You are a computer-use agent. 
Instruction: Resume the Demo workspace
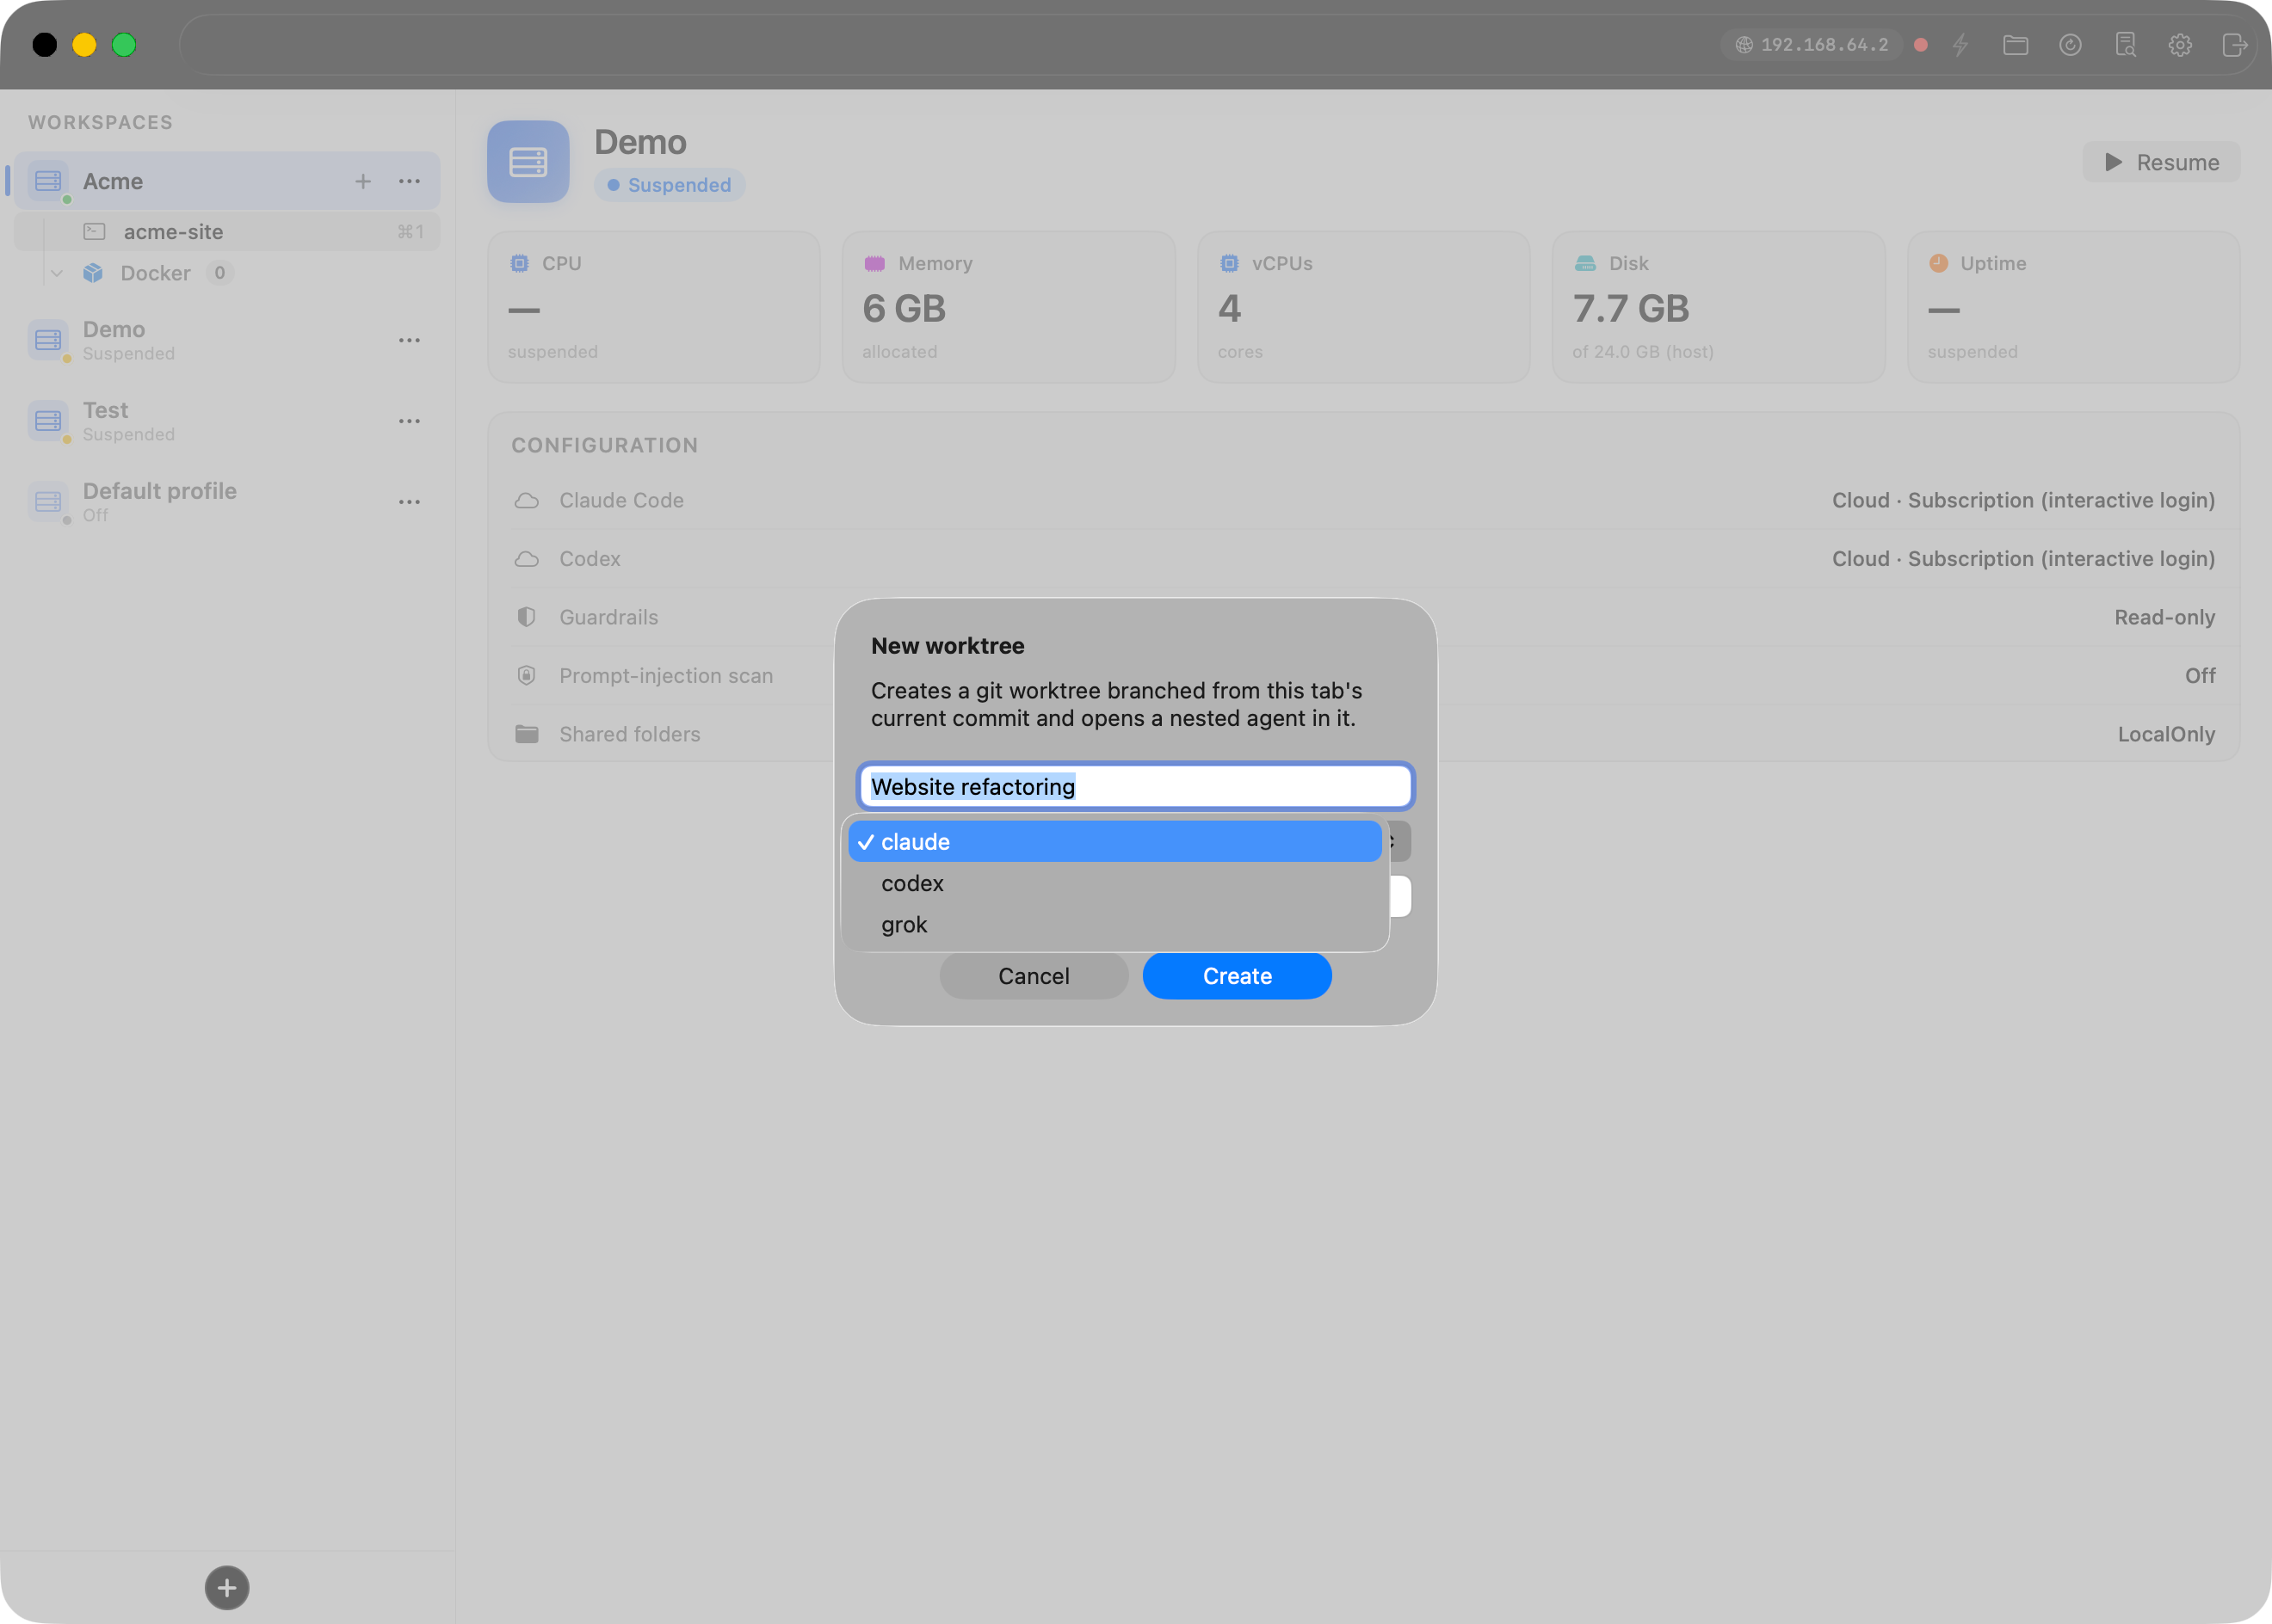click(x=2161, y=162)
